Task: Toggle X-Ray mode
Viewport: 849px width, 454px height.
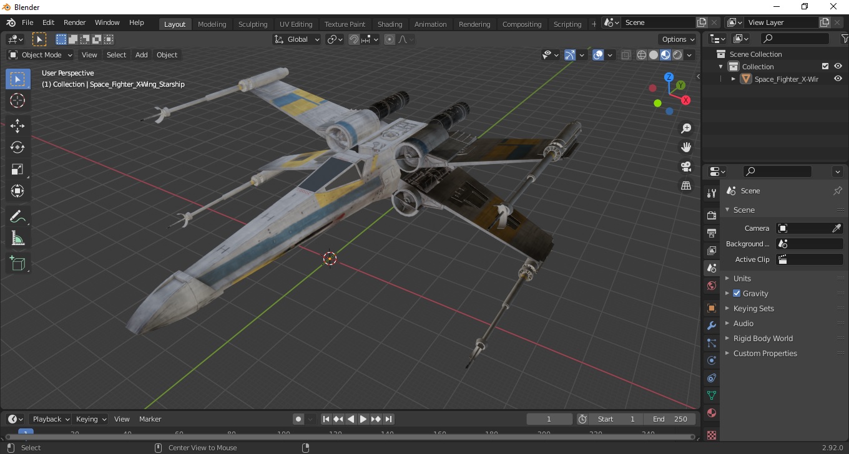Action: [626, 55]
